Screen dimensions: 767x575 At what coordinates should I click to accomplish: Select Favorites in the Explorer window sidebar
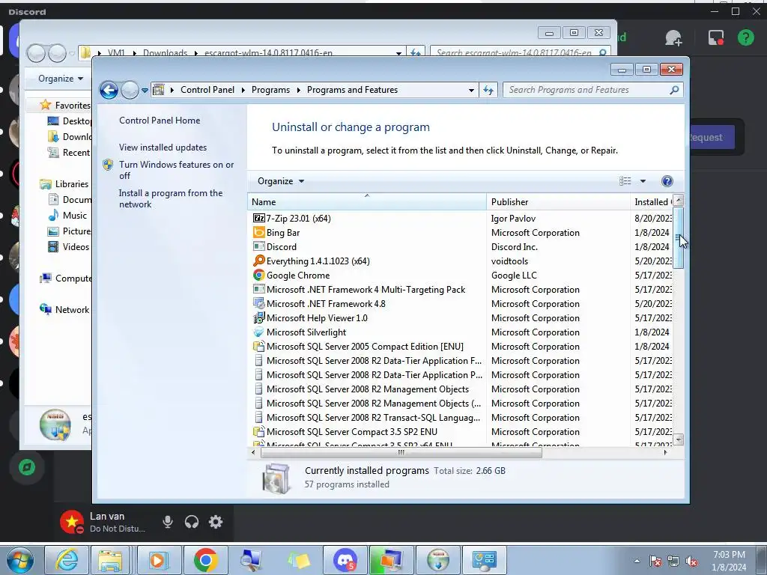[73, 105]
